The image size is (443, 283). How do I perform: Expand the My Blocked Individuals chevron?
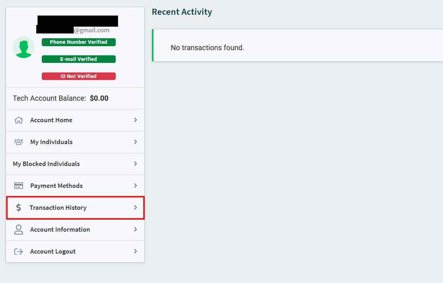click(135, 164)
